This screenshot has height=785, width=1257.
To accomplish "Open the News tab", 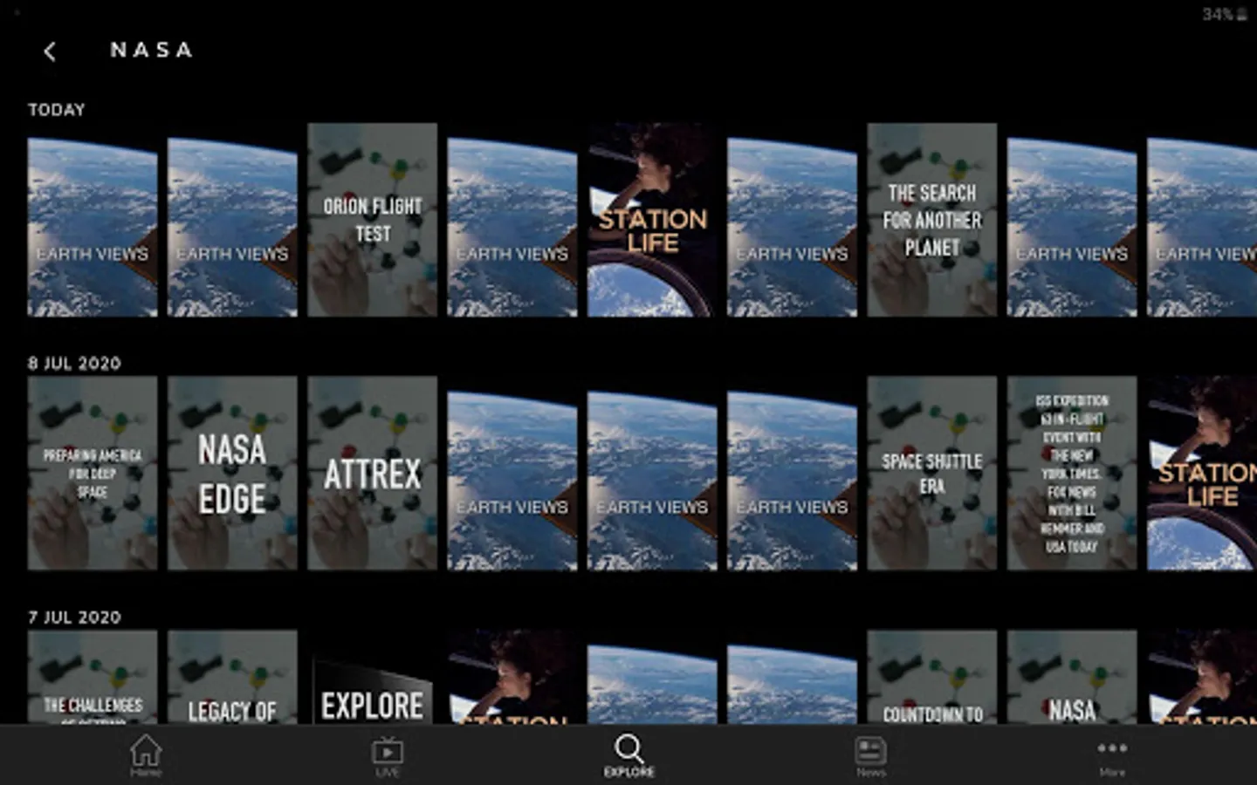I will (x=870, y=755).
